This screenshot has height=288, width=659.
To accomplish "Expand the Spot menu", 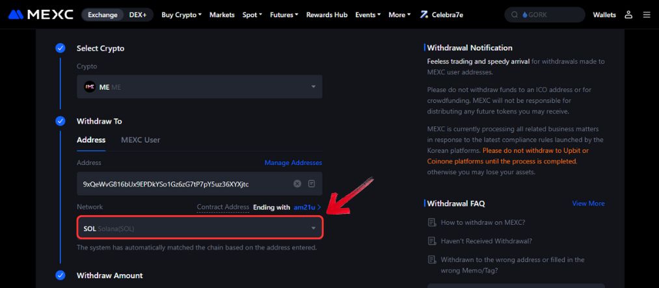I will tap(252, 15).
